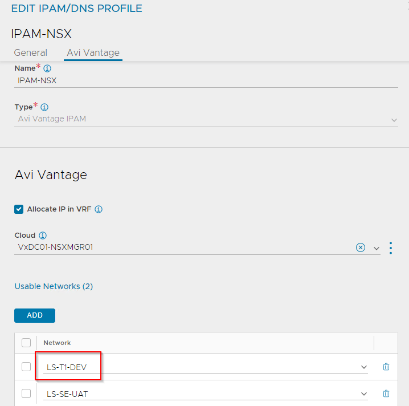Image resolution: width=409 pixels, height=406 pixels.
Task: Clear the selected Cloud value
Action: [361, 247]
